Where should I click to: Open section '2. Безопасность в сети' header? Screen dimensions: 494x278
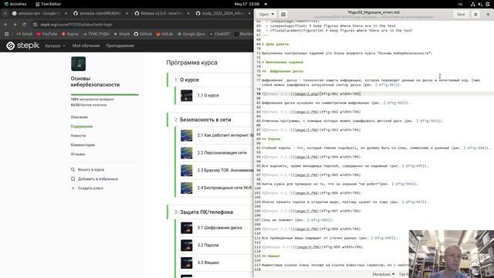[x=210, y=120]
